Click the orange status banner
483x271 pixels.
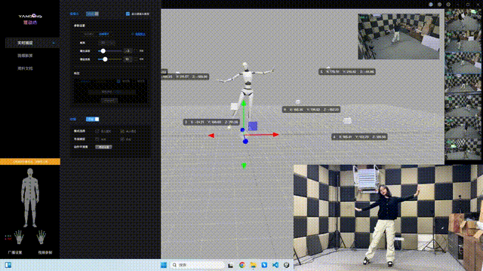pos(30,161)
